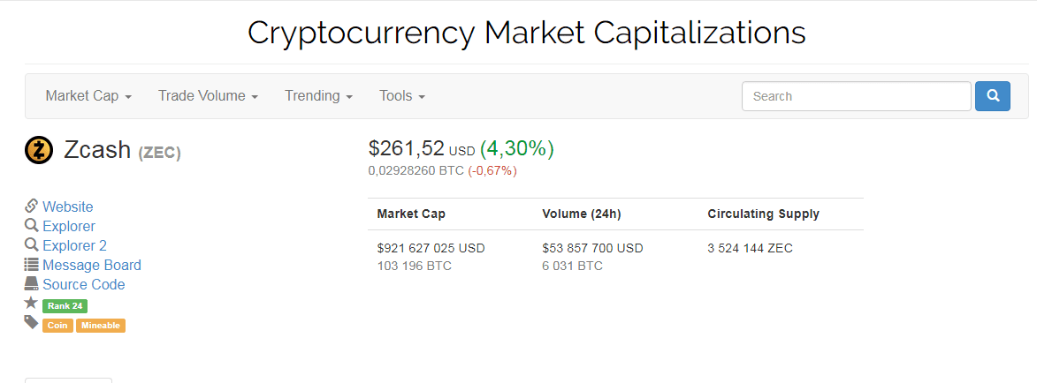Open the Message Board link
The image size is (1037, 383).
pos(92,265)
